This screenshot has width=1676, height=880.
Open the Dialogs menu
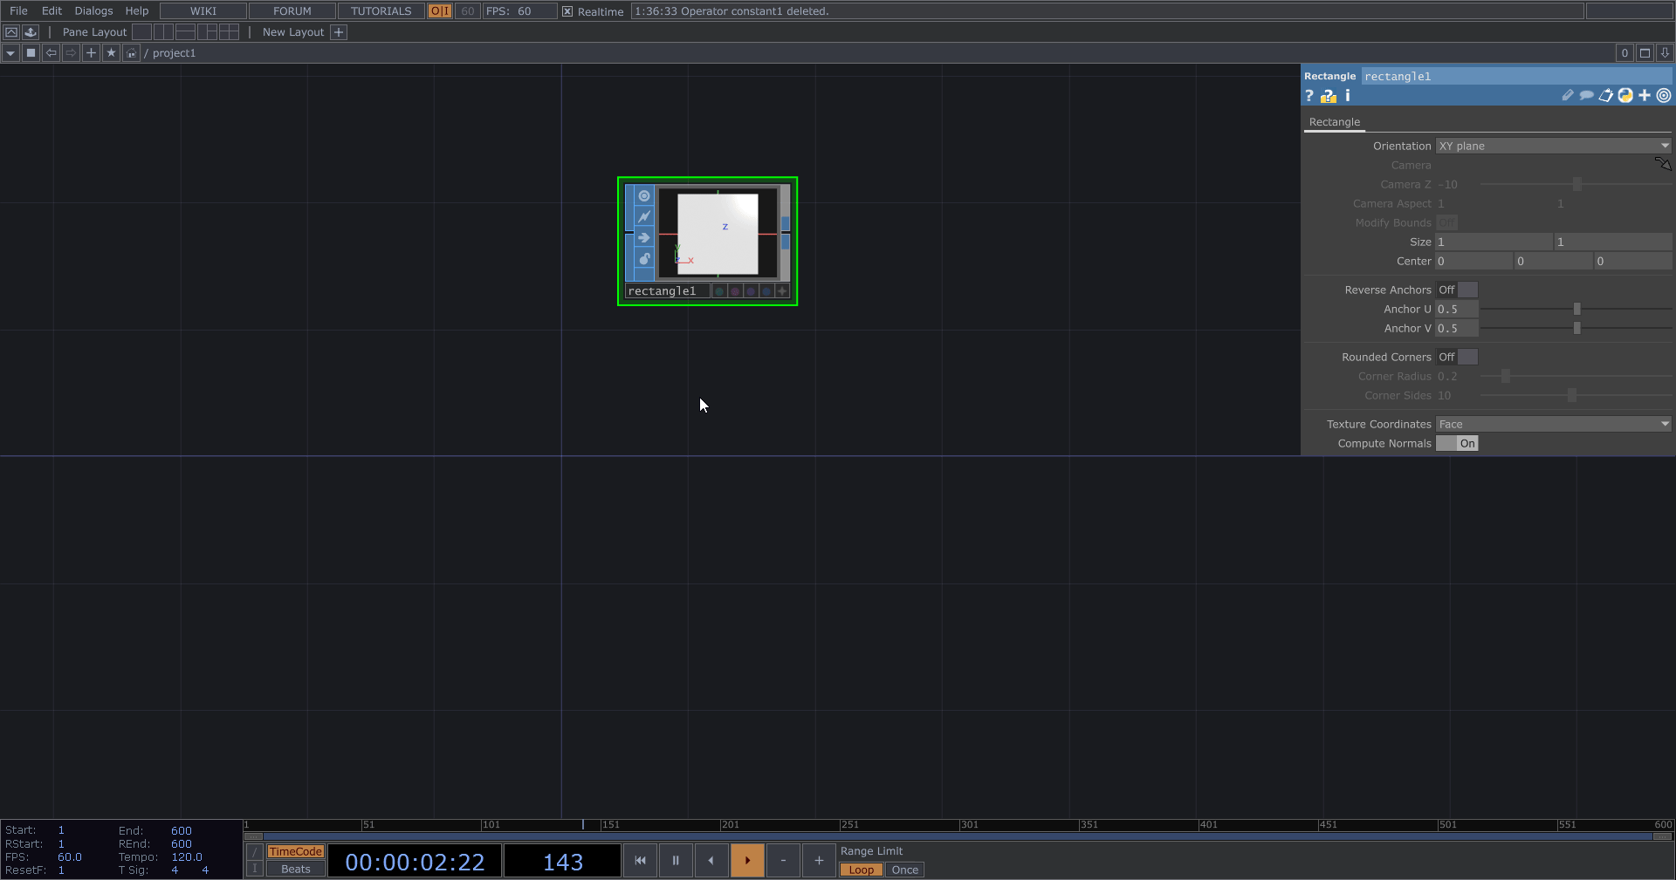93,11
